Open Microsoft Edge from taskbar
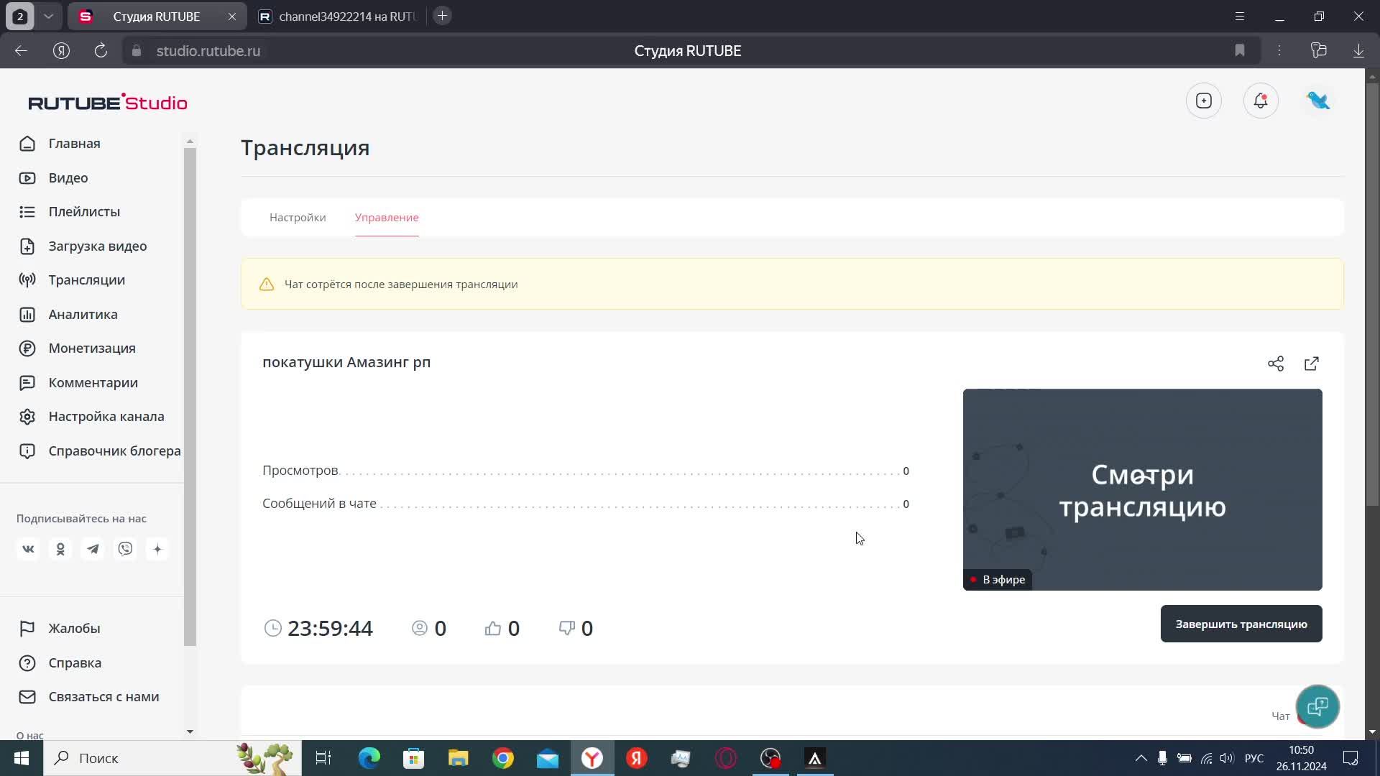This screenshot has width=1380, height=776. [369, 758]
